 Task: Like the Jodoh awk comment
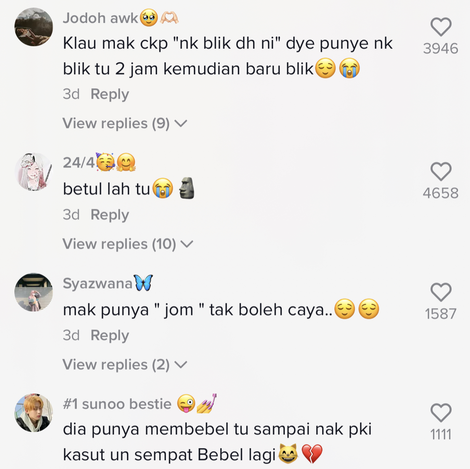[x=441, y=27]
